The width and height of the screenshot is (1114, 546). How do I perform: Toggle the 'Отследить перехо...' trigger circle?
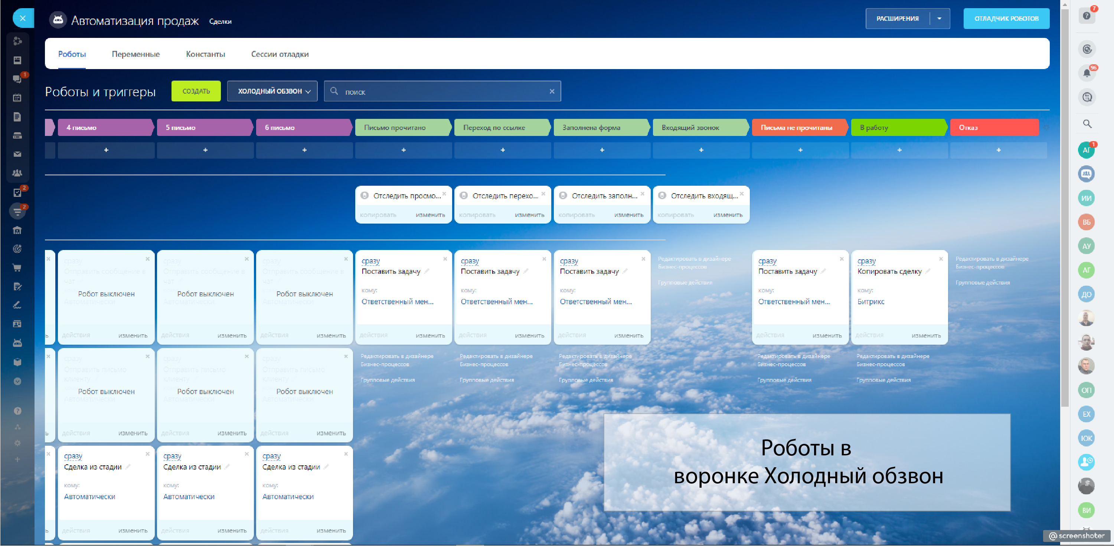464,196
